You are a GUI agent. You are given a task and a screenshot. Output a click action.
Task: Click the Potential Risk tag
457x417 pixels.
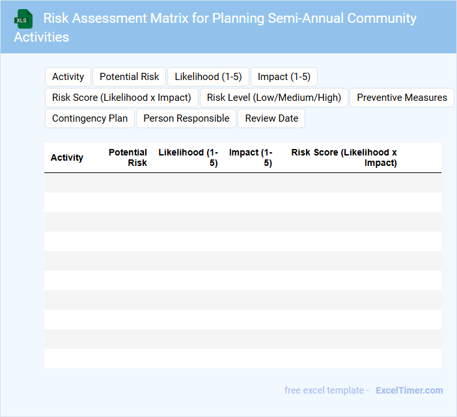(130, 77)
